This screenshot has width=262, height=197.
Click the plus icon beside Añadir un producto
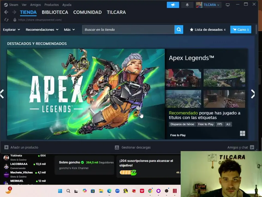[x=6, y=147]
